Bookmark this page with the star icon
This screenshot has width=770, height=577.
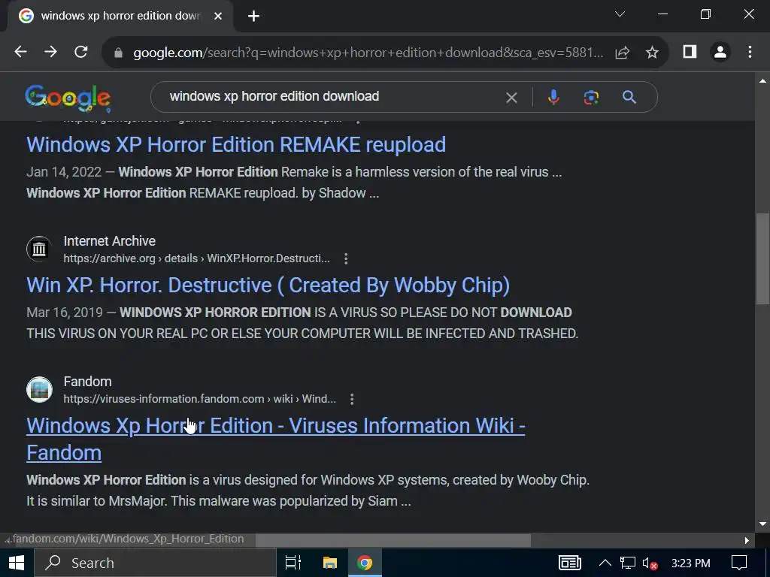pos(652,53)
